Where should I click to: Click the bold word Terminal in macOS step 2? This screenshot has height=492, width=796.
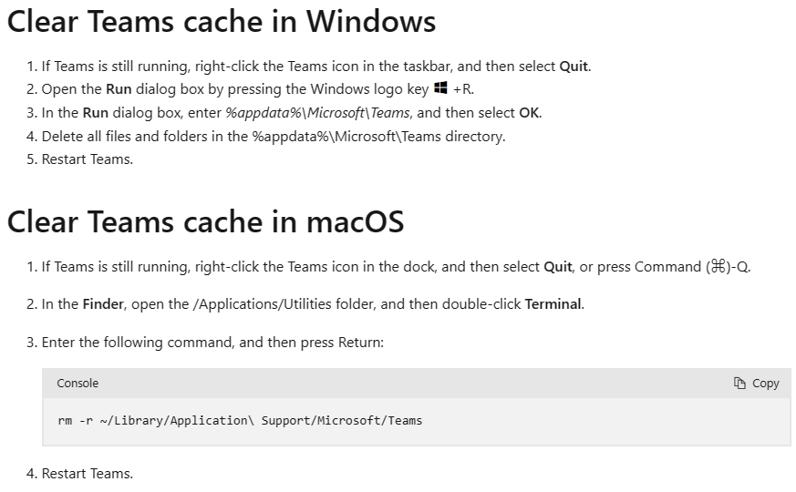[x=553, y=304]
